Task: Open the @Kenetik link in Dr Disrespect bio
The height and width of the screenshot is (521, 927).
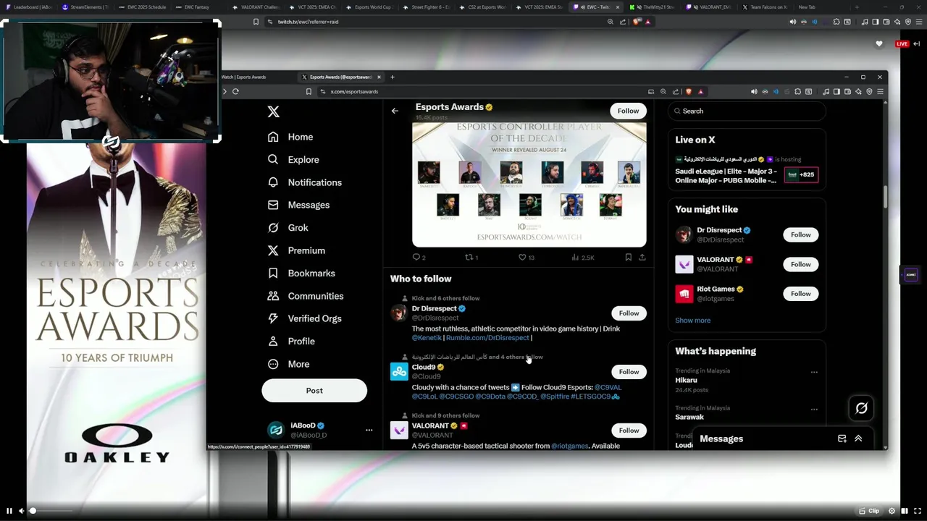Action: point(427,338)
